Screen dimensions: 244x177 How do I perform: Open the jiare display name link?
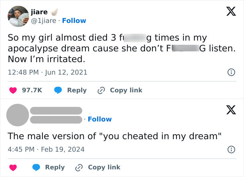coord(39,12)
